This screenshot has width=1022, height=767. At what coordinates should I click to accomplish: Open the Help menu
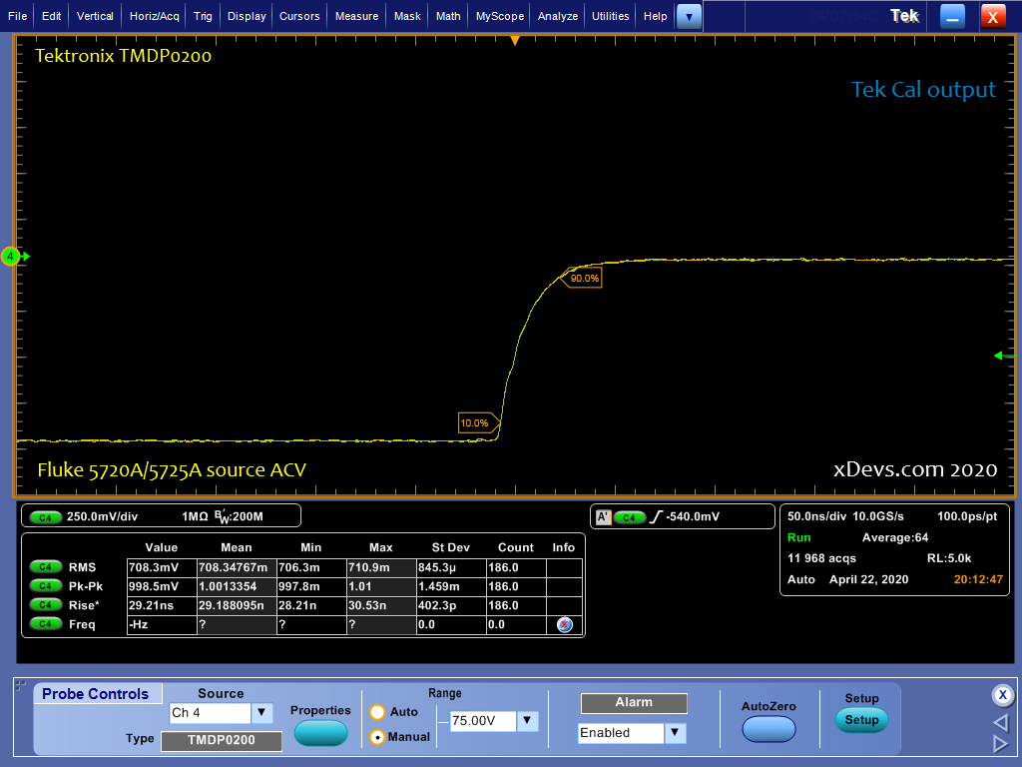(655, 16)
